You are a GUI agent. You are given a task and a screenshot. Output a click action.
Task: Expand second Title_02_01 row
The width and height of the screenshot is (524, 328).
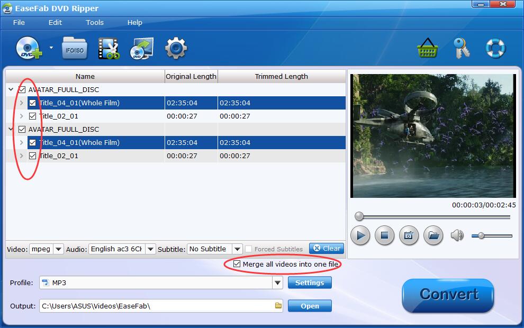pyautogui.click(x=21, y=156)
